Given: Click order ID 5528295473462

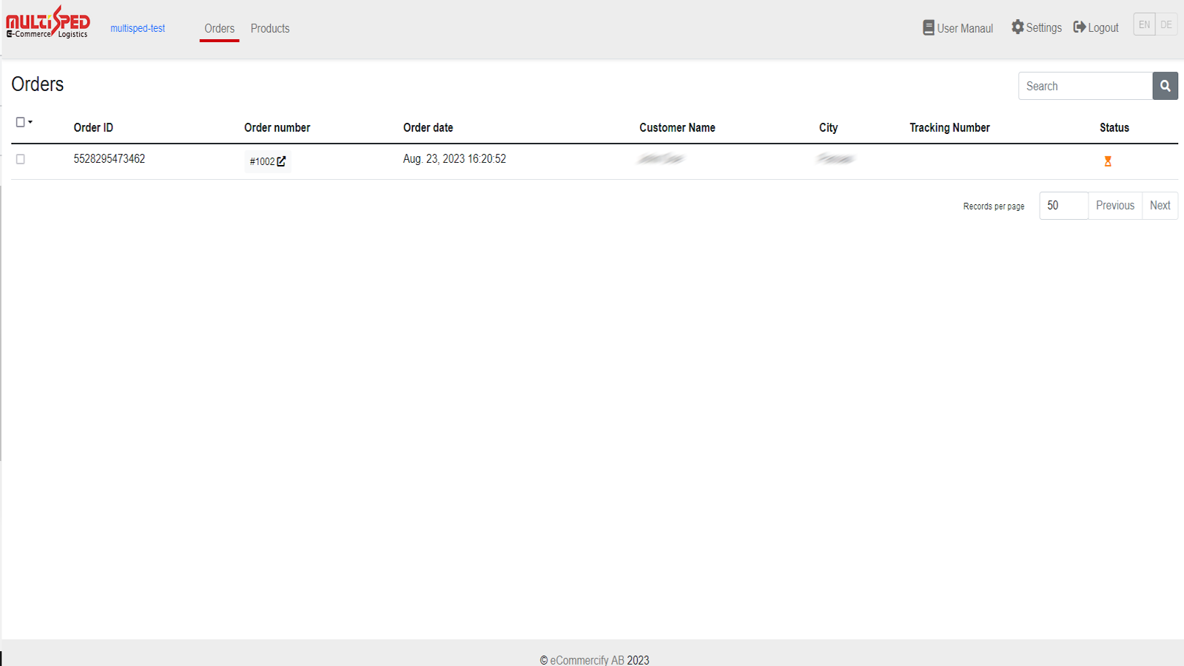Looking at the screenshot, I should pos(110,159).
